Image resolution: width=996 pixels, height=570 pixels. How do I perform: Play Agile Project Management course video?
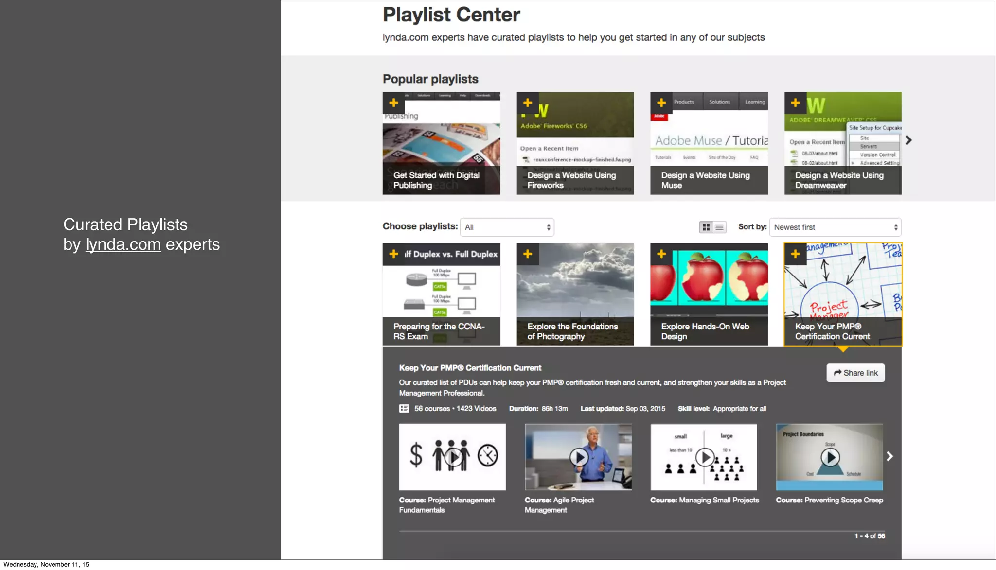click(578, 457)
